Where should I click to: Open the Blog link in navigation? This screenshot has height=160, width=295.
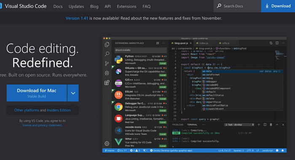click(x=94, y=6)
